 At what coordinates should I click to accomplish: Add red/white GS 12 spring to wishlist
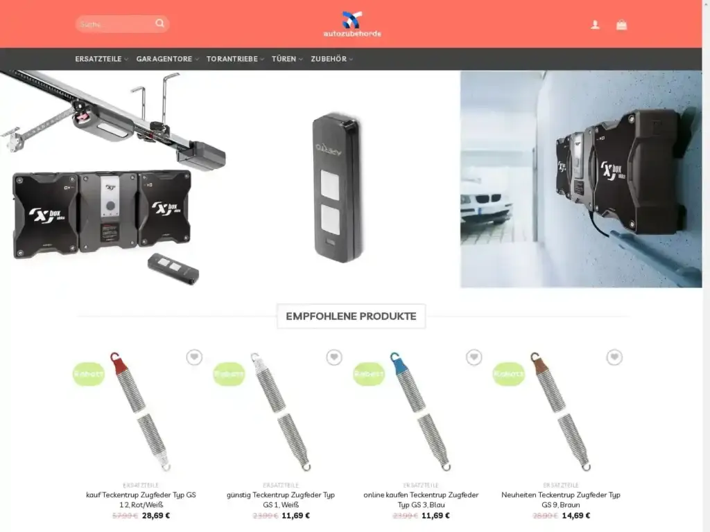[194, 357]
